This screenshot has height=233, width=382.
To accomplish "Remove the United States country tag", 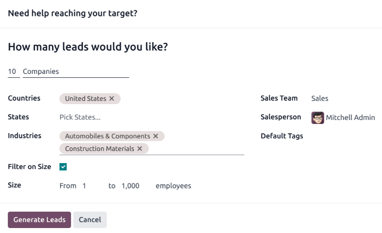I will 112,99.
